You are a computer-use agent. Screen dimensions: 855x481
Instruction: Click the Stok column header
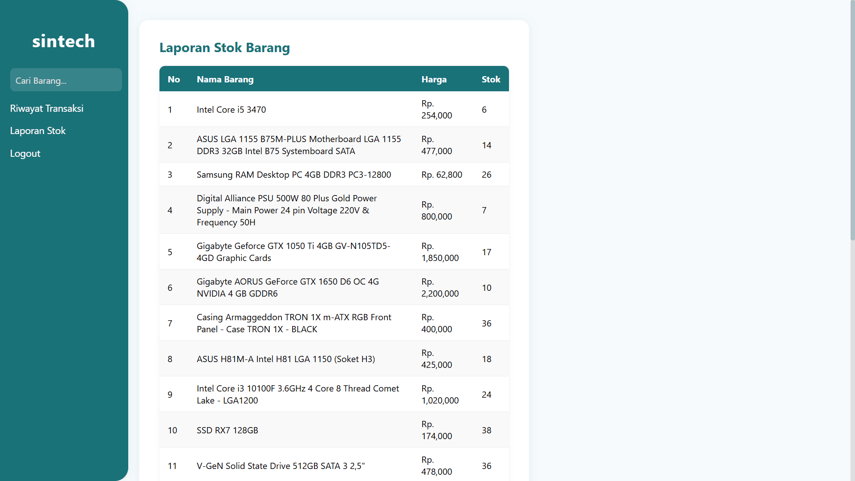tap(491, 79)
